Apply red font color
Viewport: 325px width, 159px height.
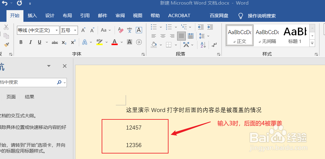[115, 42]
